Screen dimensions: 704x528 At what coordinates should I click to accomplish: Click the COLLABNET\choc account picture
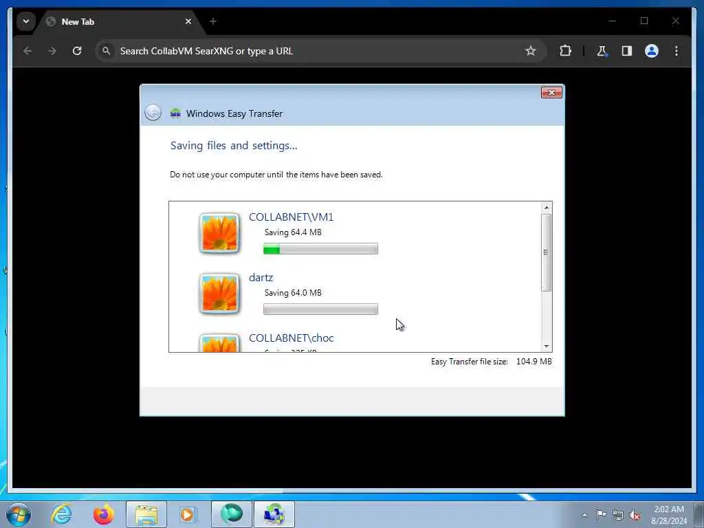tap(219, 343)
